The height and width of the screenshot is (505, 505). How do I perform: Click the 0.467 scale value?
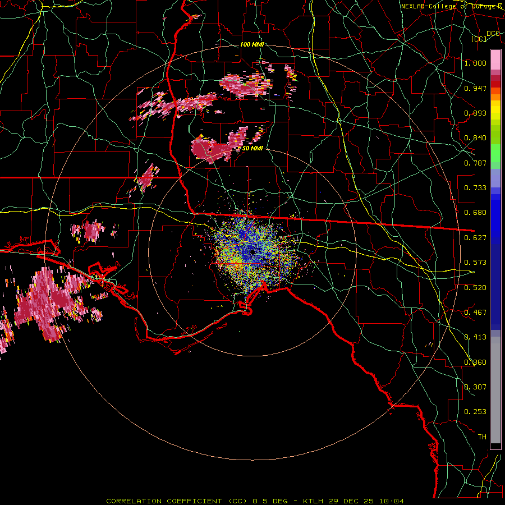pos(475,313)
